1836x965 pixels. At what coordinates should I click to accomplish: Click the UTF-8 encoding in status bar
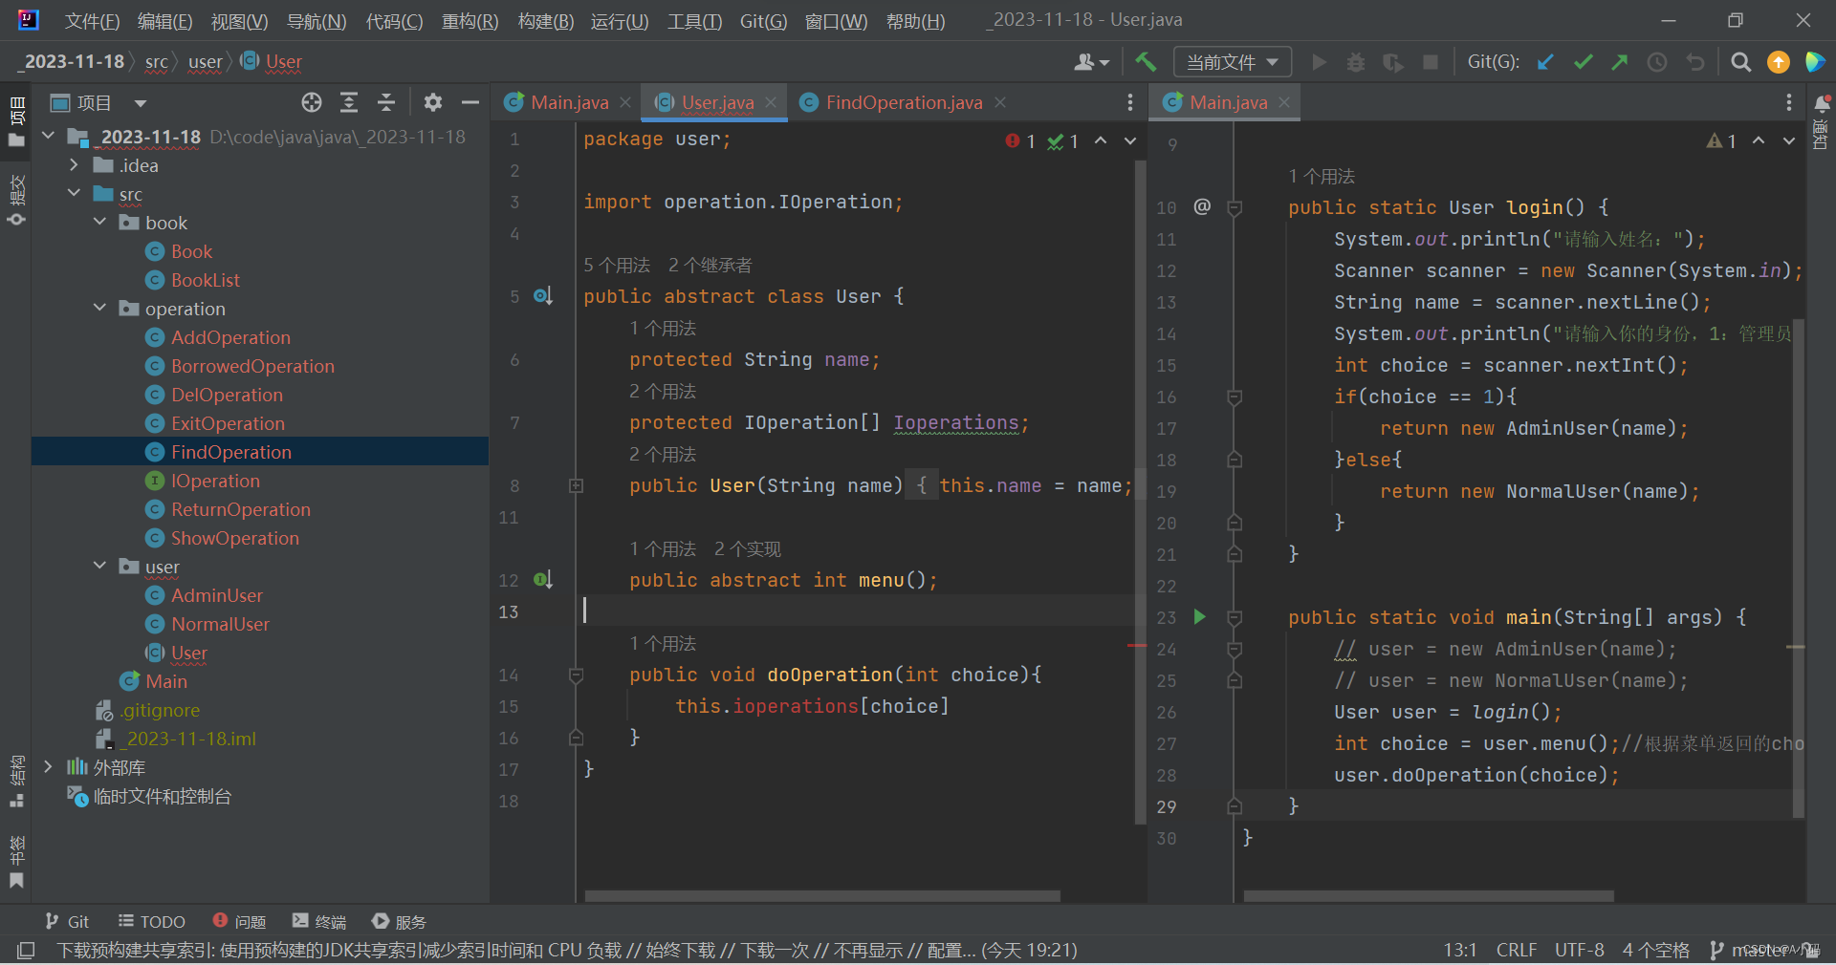coord(1579,950)
